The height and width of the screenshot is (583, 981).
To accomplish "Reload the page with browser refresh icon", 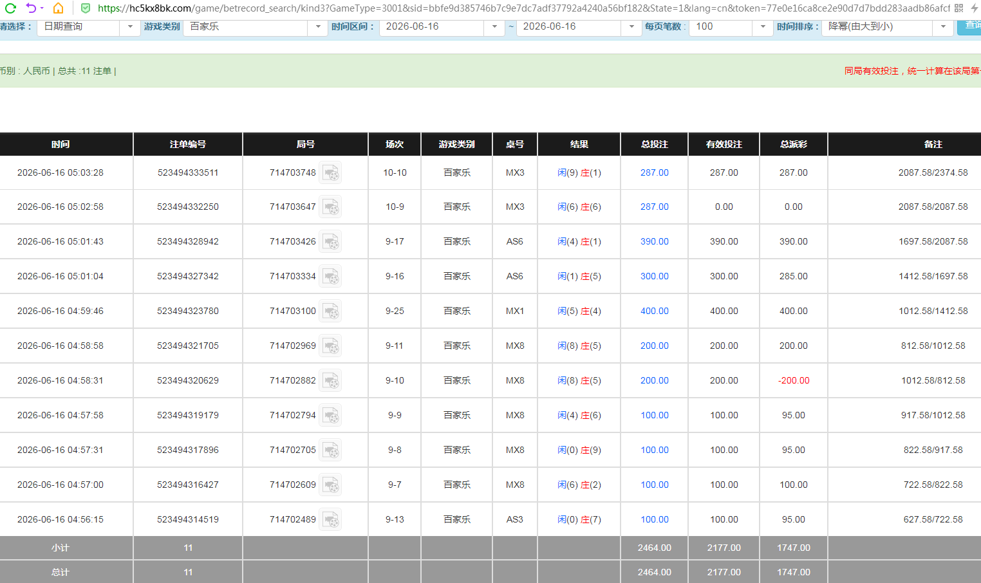I will pos(10,8).
